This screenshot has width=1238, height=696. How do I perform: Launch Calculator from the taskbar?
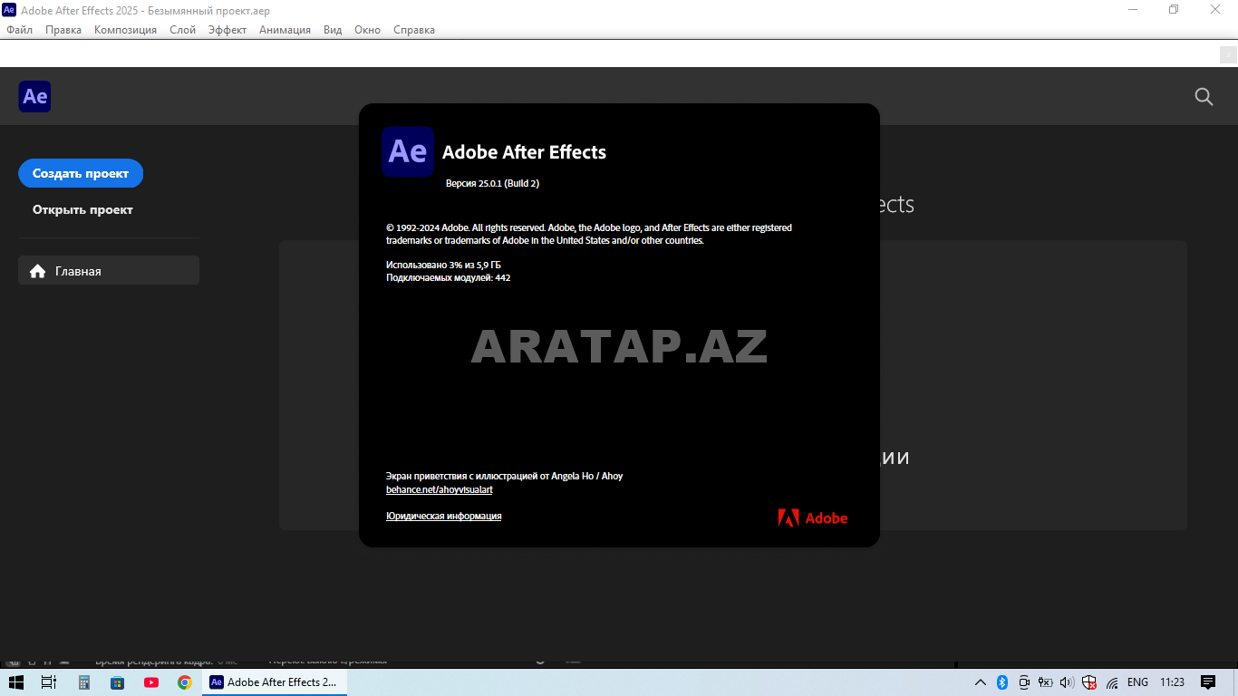coord(83,682)
